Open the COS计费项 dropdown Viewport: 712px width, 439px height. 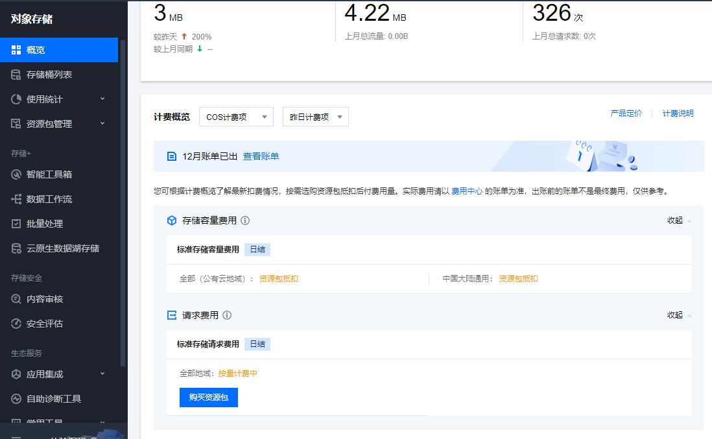pos(236,117)
